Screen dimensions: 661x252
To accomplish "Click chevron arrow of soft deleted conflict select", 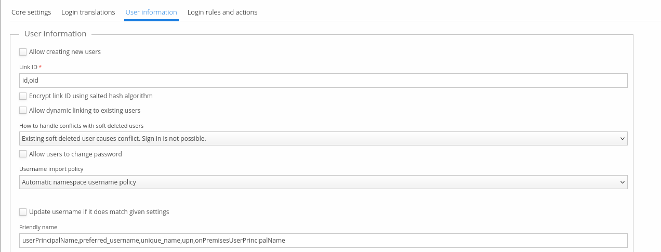I will click(623, 139).
